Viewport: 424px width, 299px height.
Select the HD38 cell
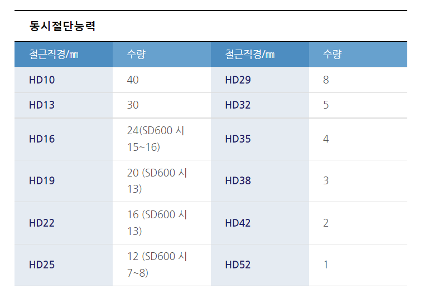[260, 181]
